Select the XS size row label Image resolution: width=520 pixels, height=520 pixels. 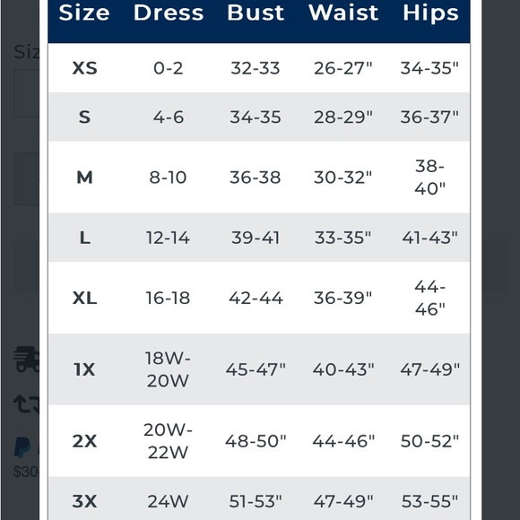coord(84,68)
